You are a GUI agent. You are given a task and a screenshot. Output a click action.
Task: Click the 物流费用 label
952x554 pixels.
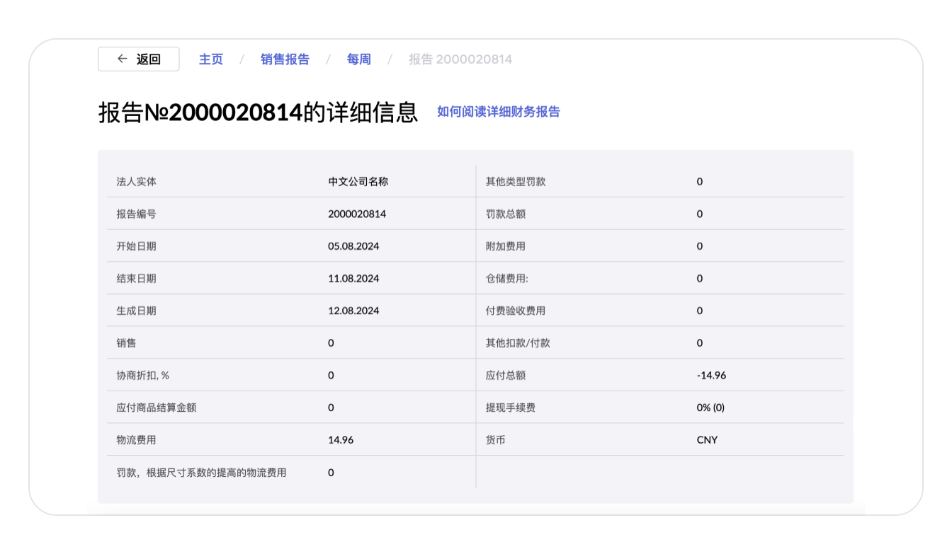(136, 440)
